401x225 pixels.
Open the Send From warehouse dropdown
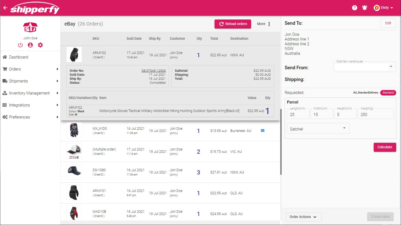pos(365,67)
